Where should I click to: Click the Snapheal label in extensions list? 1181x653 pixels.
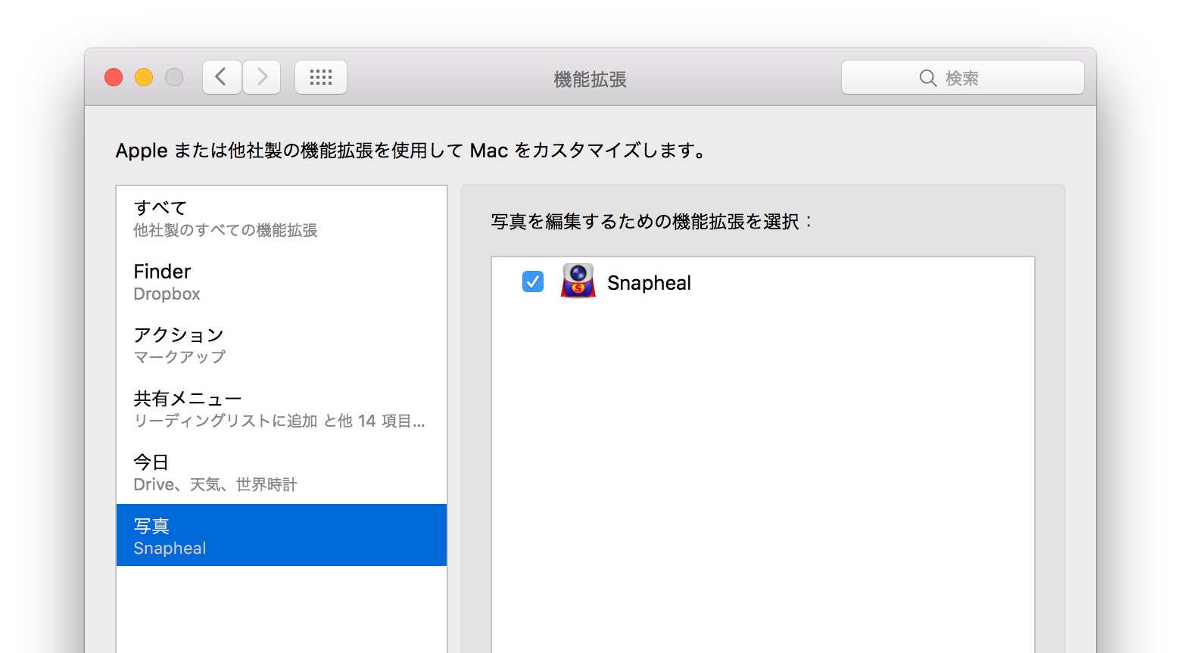click(650, 282)
